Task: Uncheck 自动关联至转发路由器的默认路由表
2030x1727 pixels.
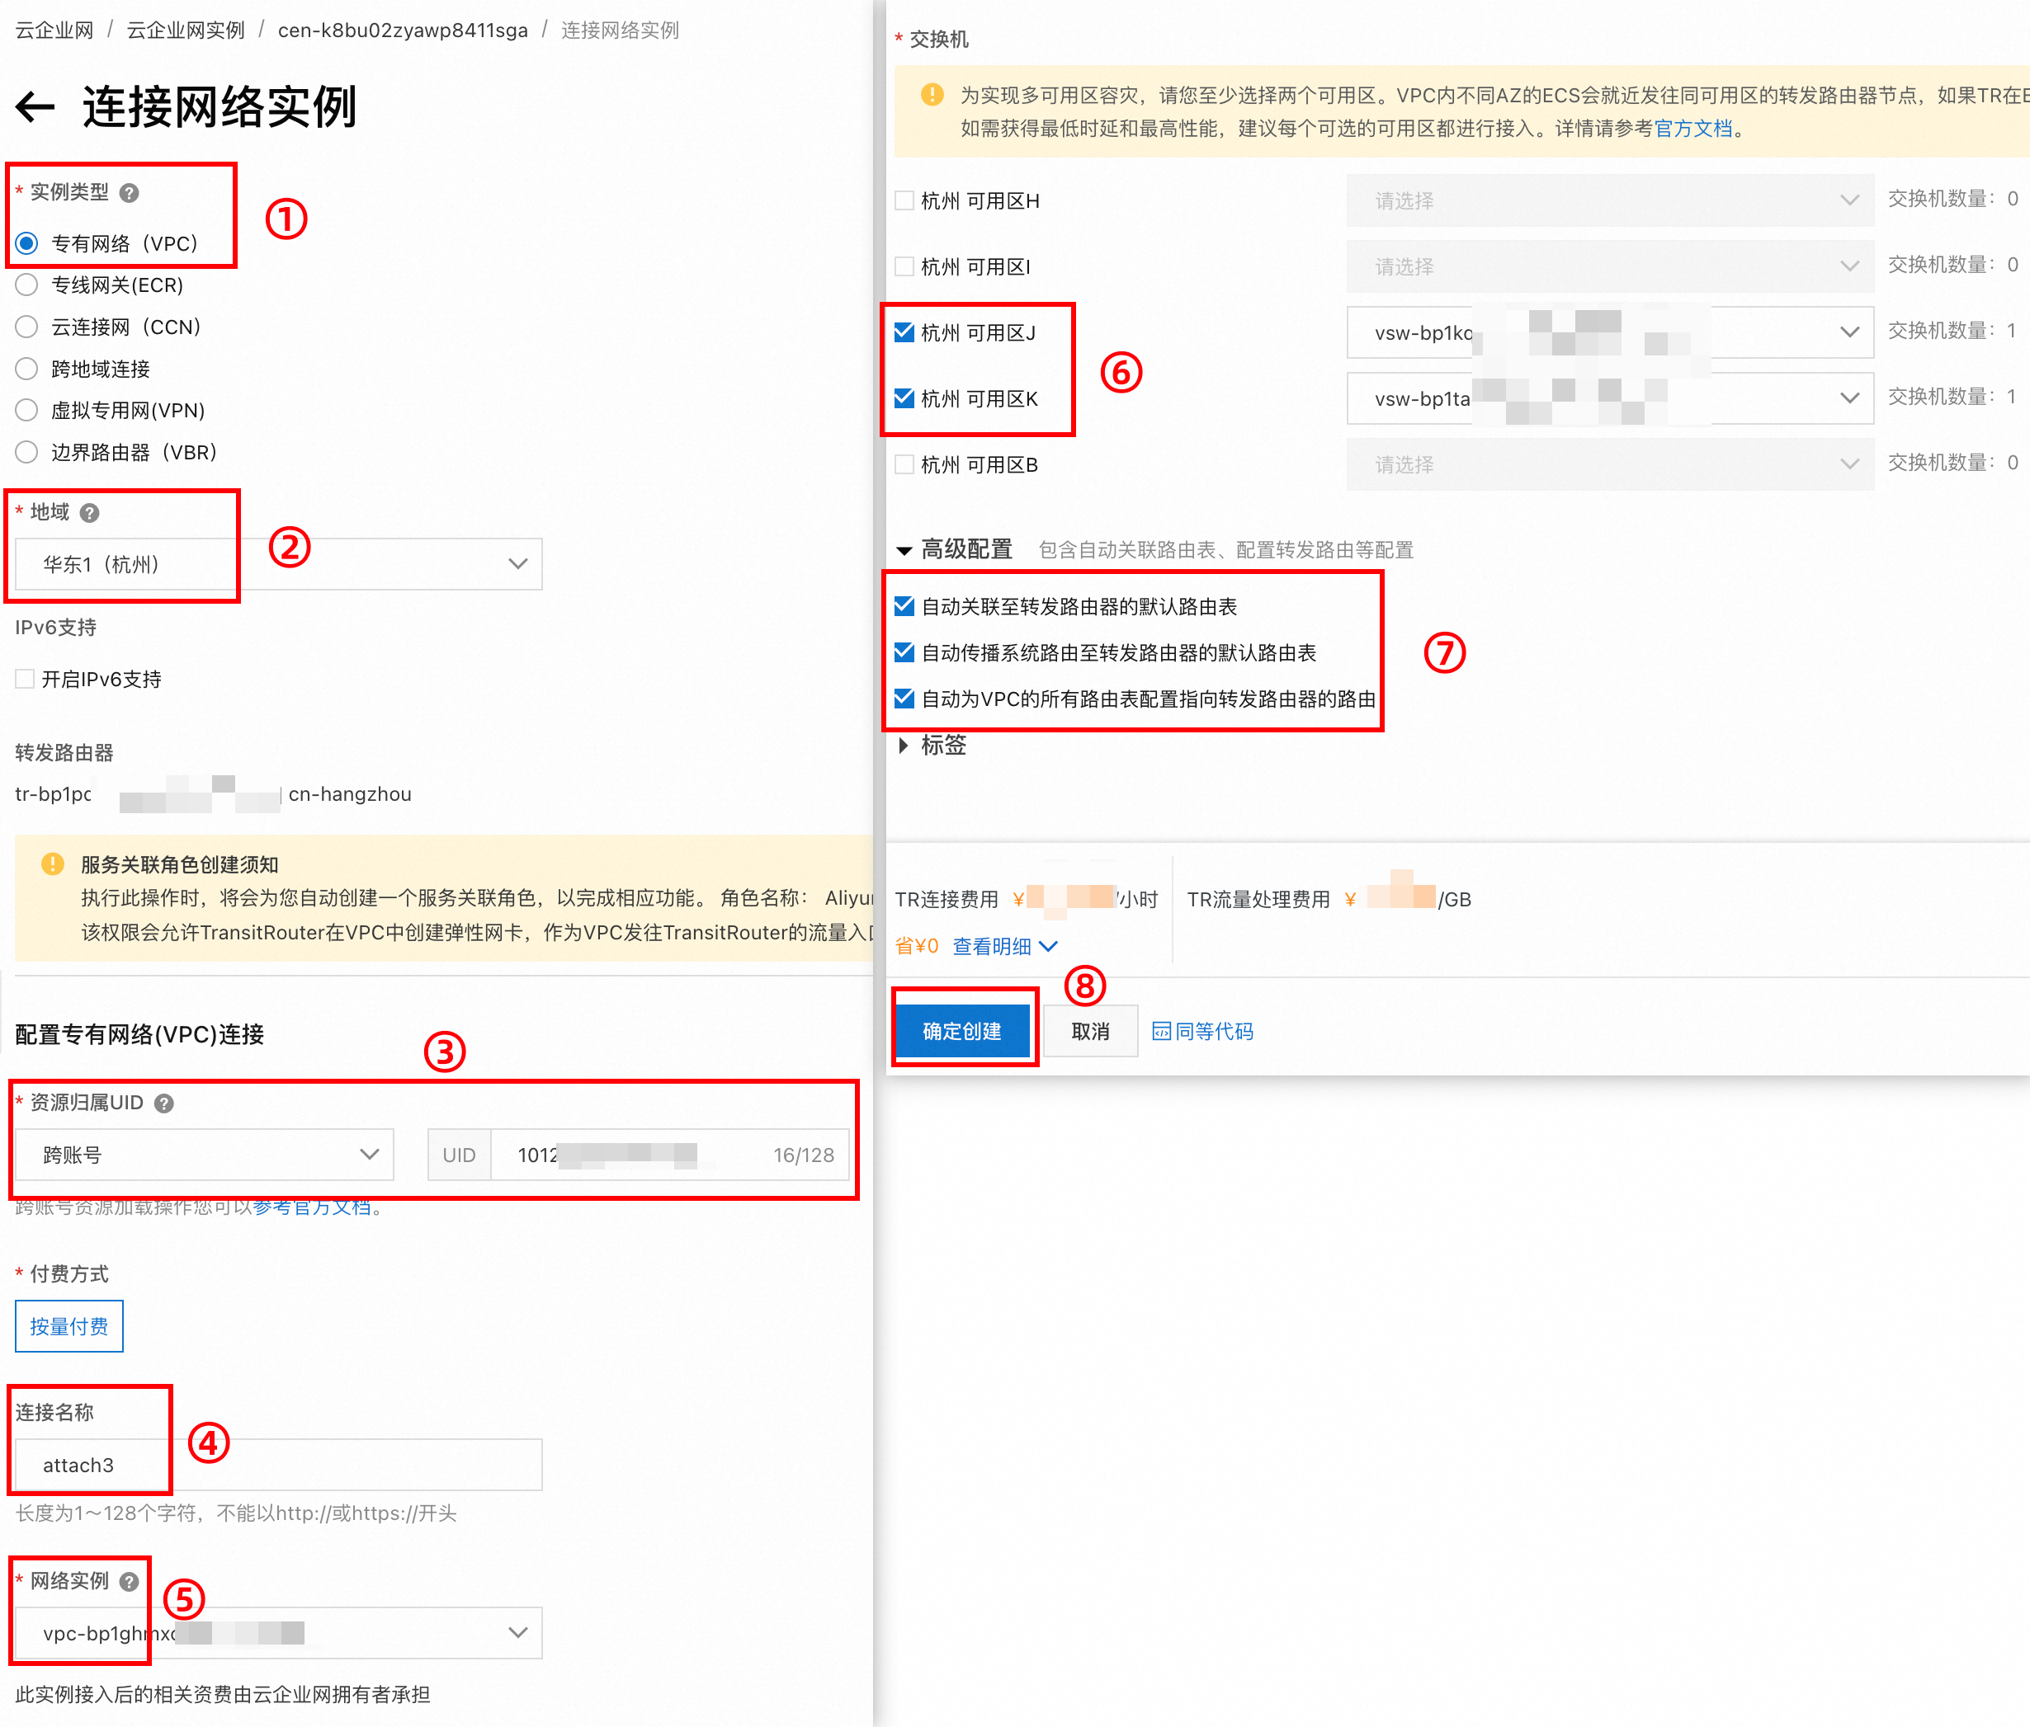Action: click(904, 606)
